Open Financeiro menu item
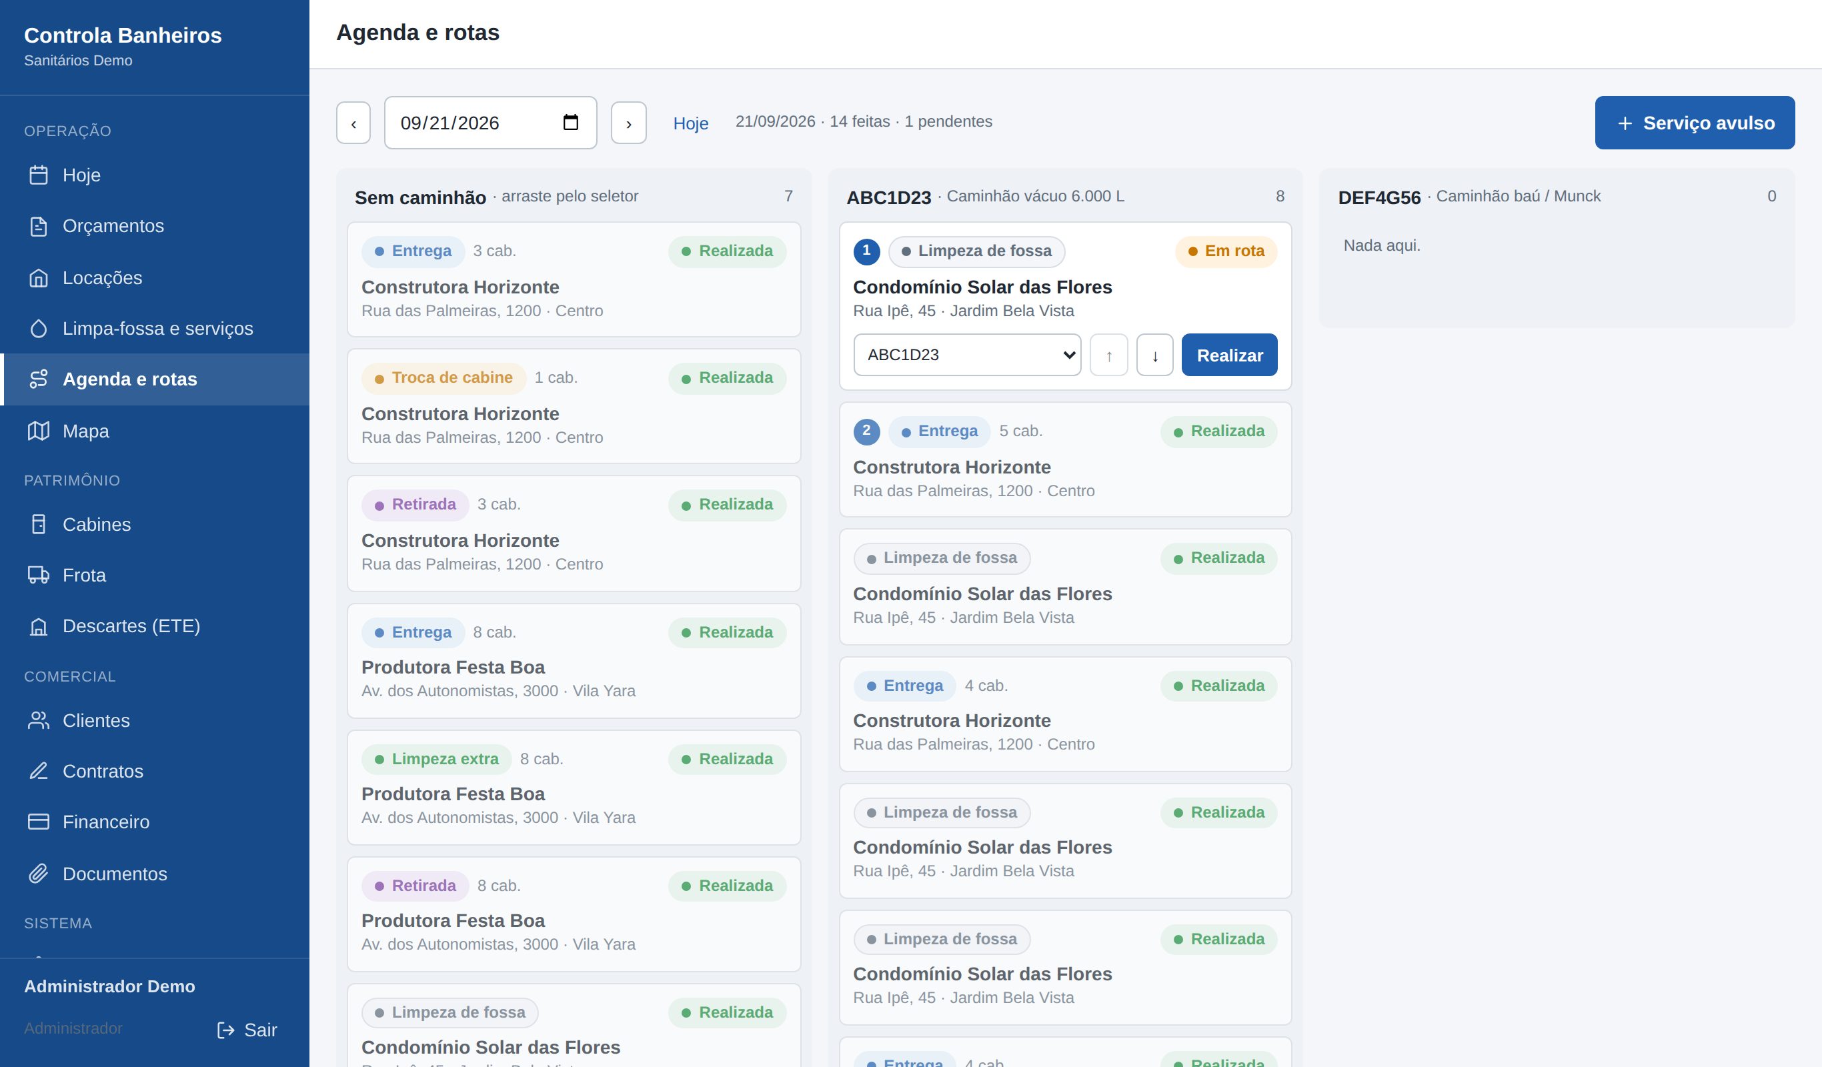This screenshot has width=1822, height=1067. 155,822
